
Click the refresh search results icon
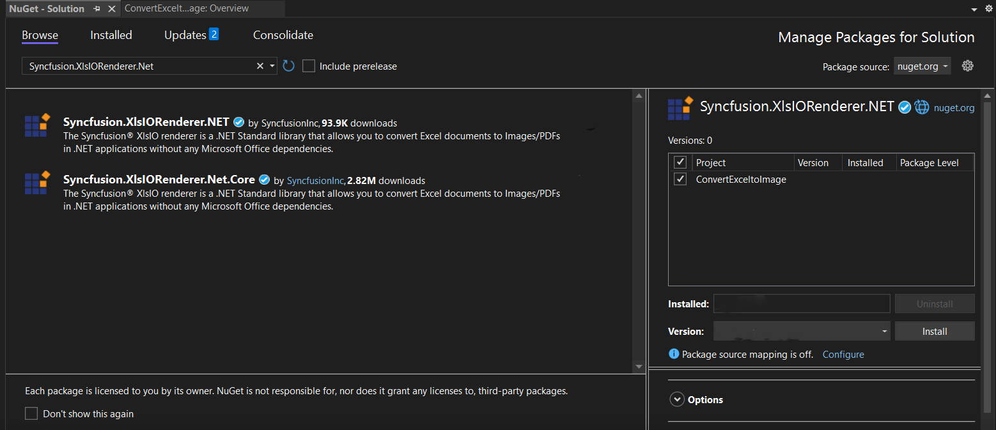point(288,65)
